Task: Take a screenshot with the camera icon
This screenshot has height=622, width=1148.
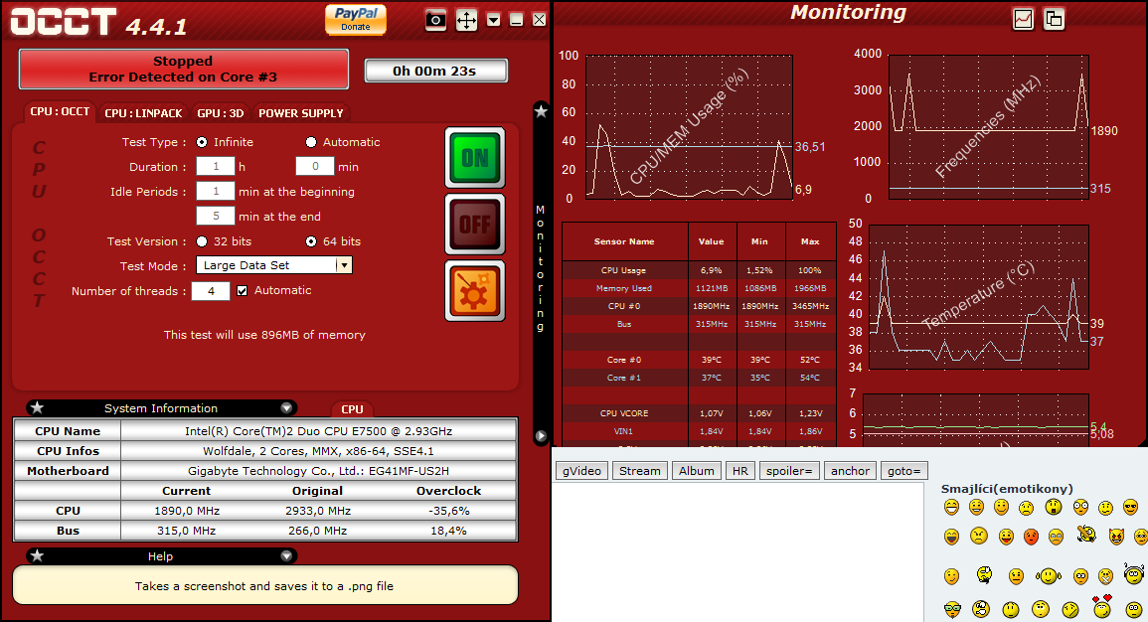Action: [435, 20]
